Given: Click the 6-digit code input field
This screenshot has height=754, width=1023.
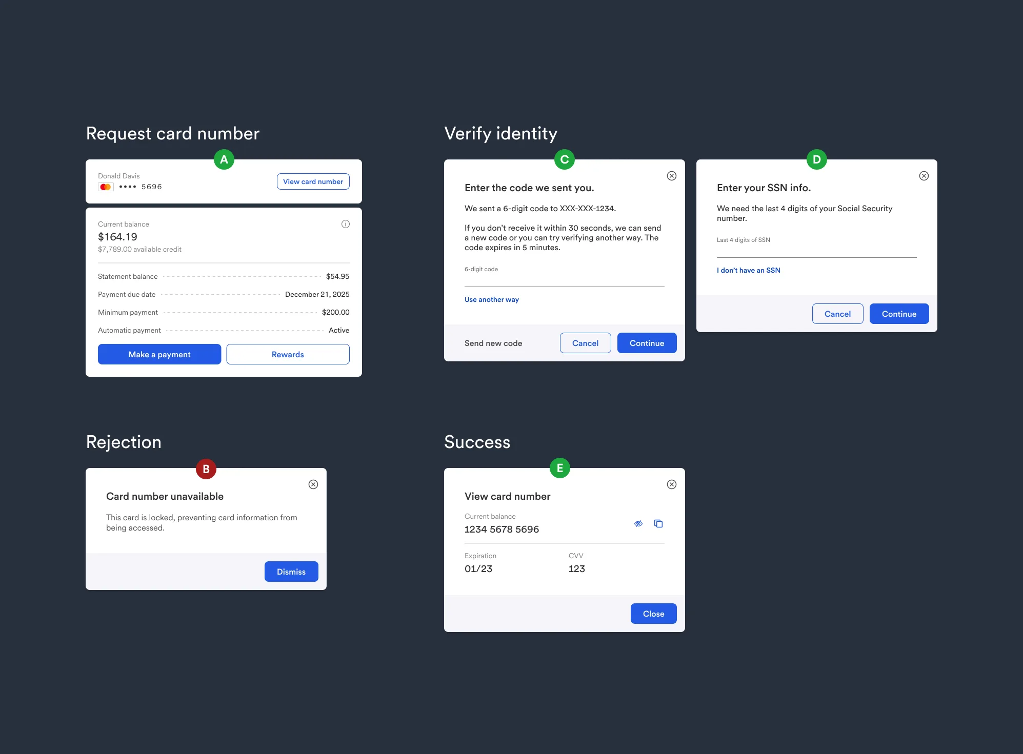Looking at the screenshot, I should tap(564, 279).
